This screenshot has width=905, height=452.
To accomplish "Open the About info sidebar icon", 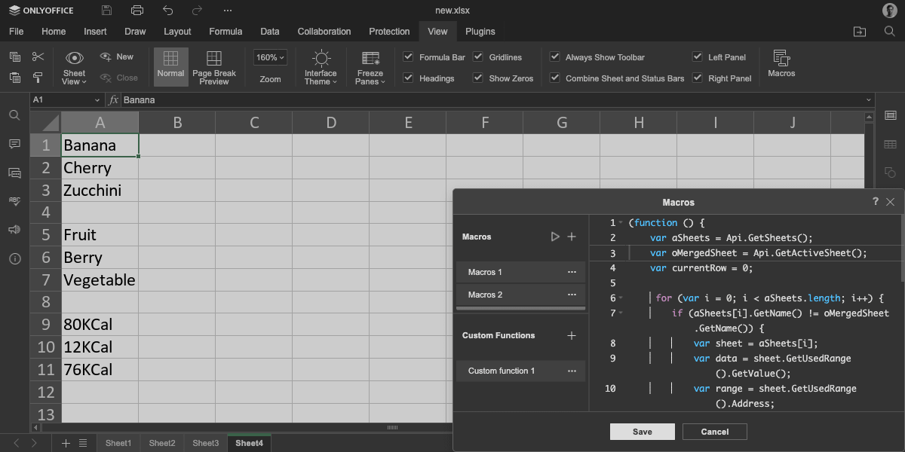I will point(14,258).
